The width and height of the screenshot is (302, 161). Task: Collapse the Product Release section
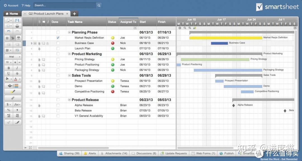point(69,100)
